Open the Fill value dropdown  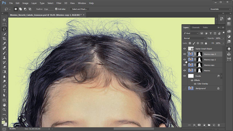tap(223, 43)
